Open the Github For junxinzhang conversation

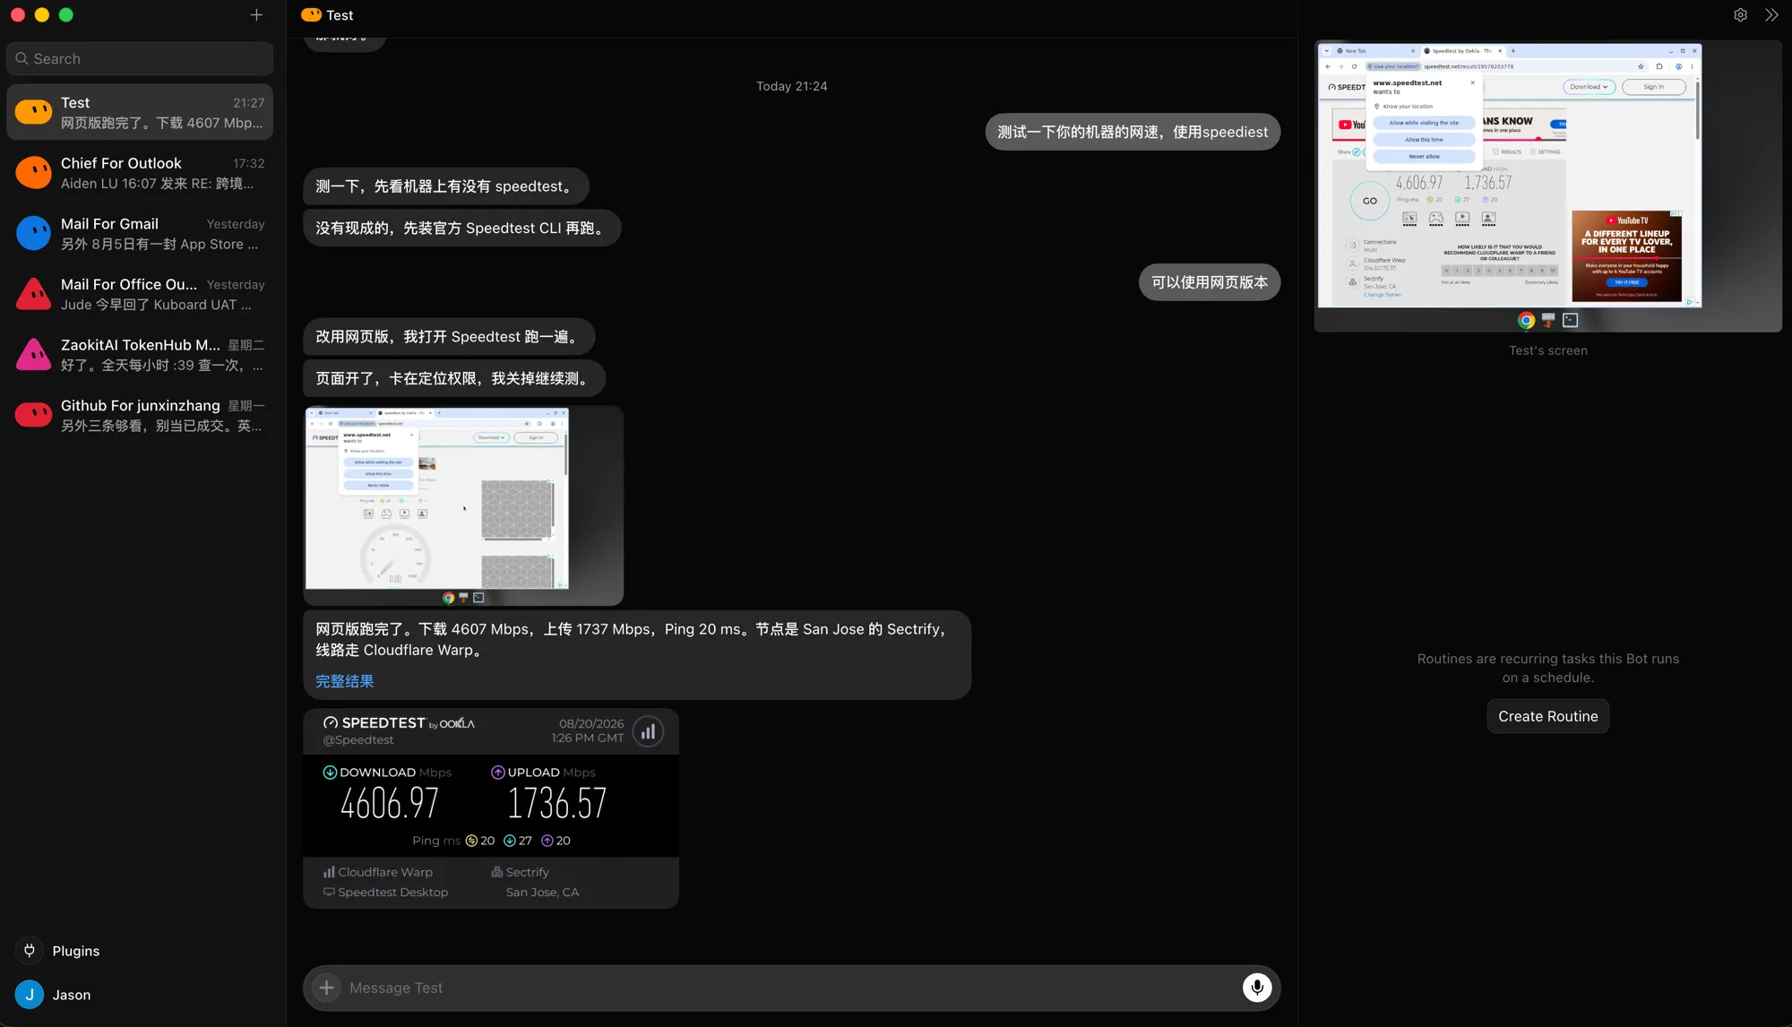pos(140,415)
